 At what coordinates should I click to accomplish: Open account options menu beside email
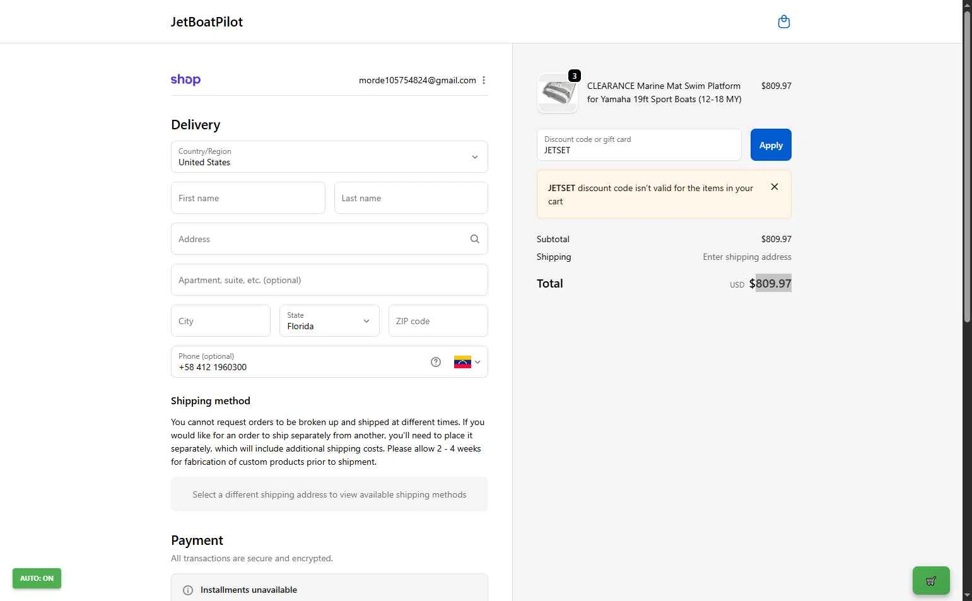[484, 80]
